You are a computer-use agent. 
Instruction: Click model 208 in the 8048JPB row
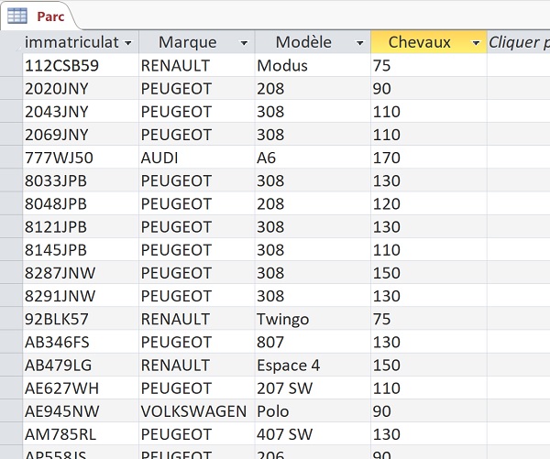pyautogui.click(x=313, y=203)
